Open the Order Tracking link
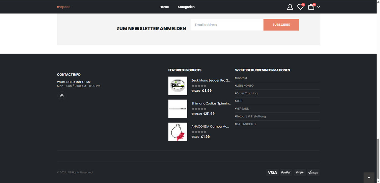The width and height of the screenshot is (380, 183). [x=247, y=93]
